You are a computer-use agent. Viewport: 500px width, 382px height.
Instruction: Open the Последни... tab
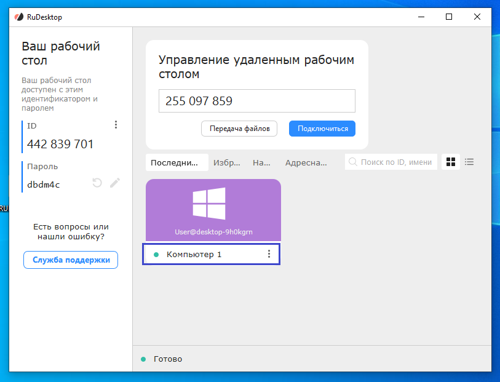coord(177,162)
